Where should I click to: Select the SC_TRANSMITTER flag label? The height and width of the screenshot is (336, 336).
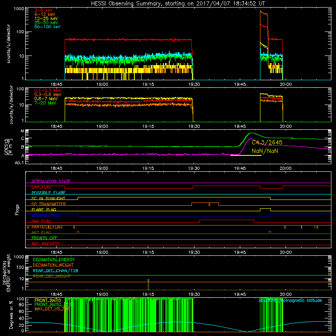point(48,204)
